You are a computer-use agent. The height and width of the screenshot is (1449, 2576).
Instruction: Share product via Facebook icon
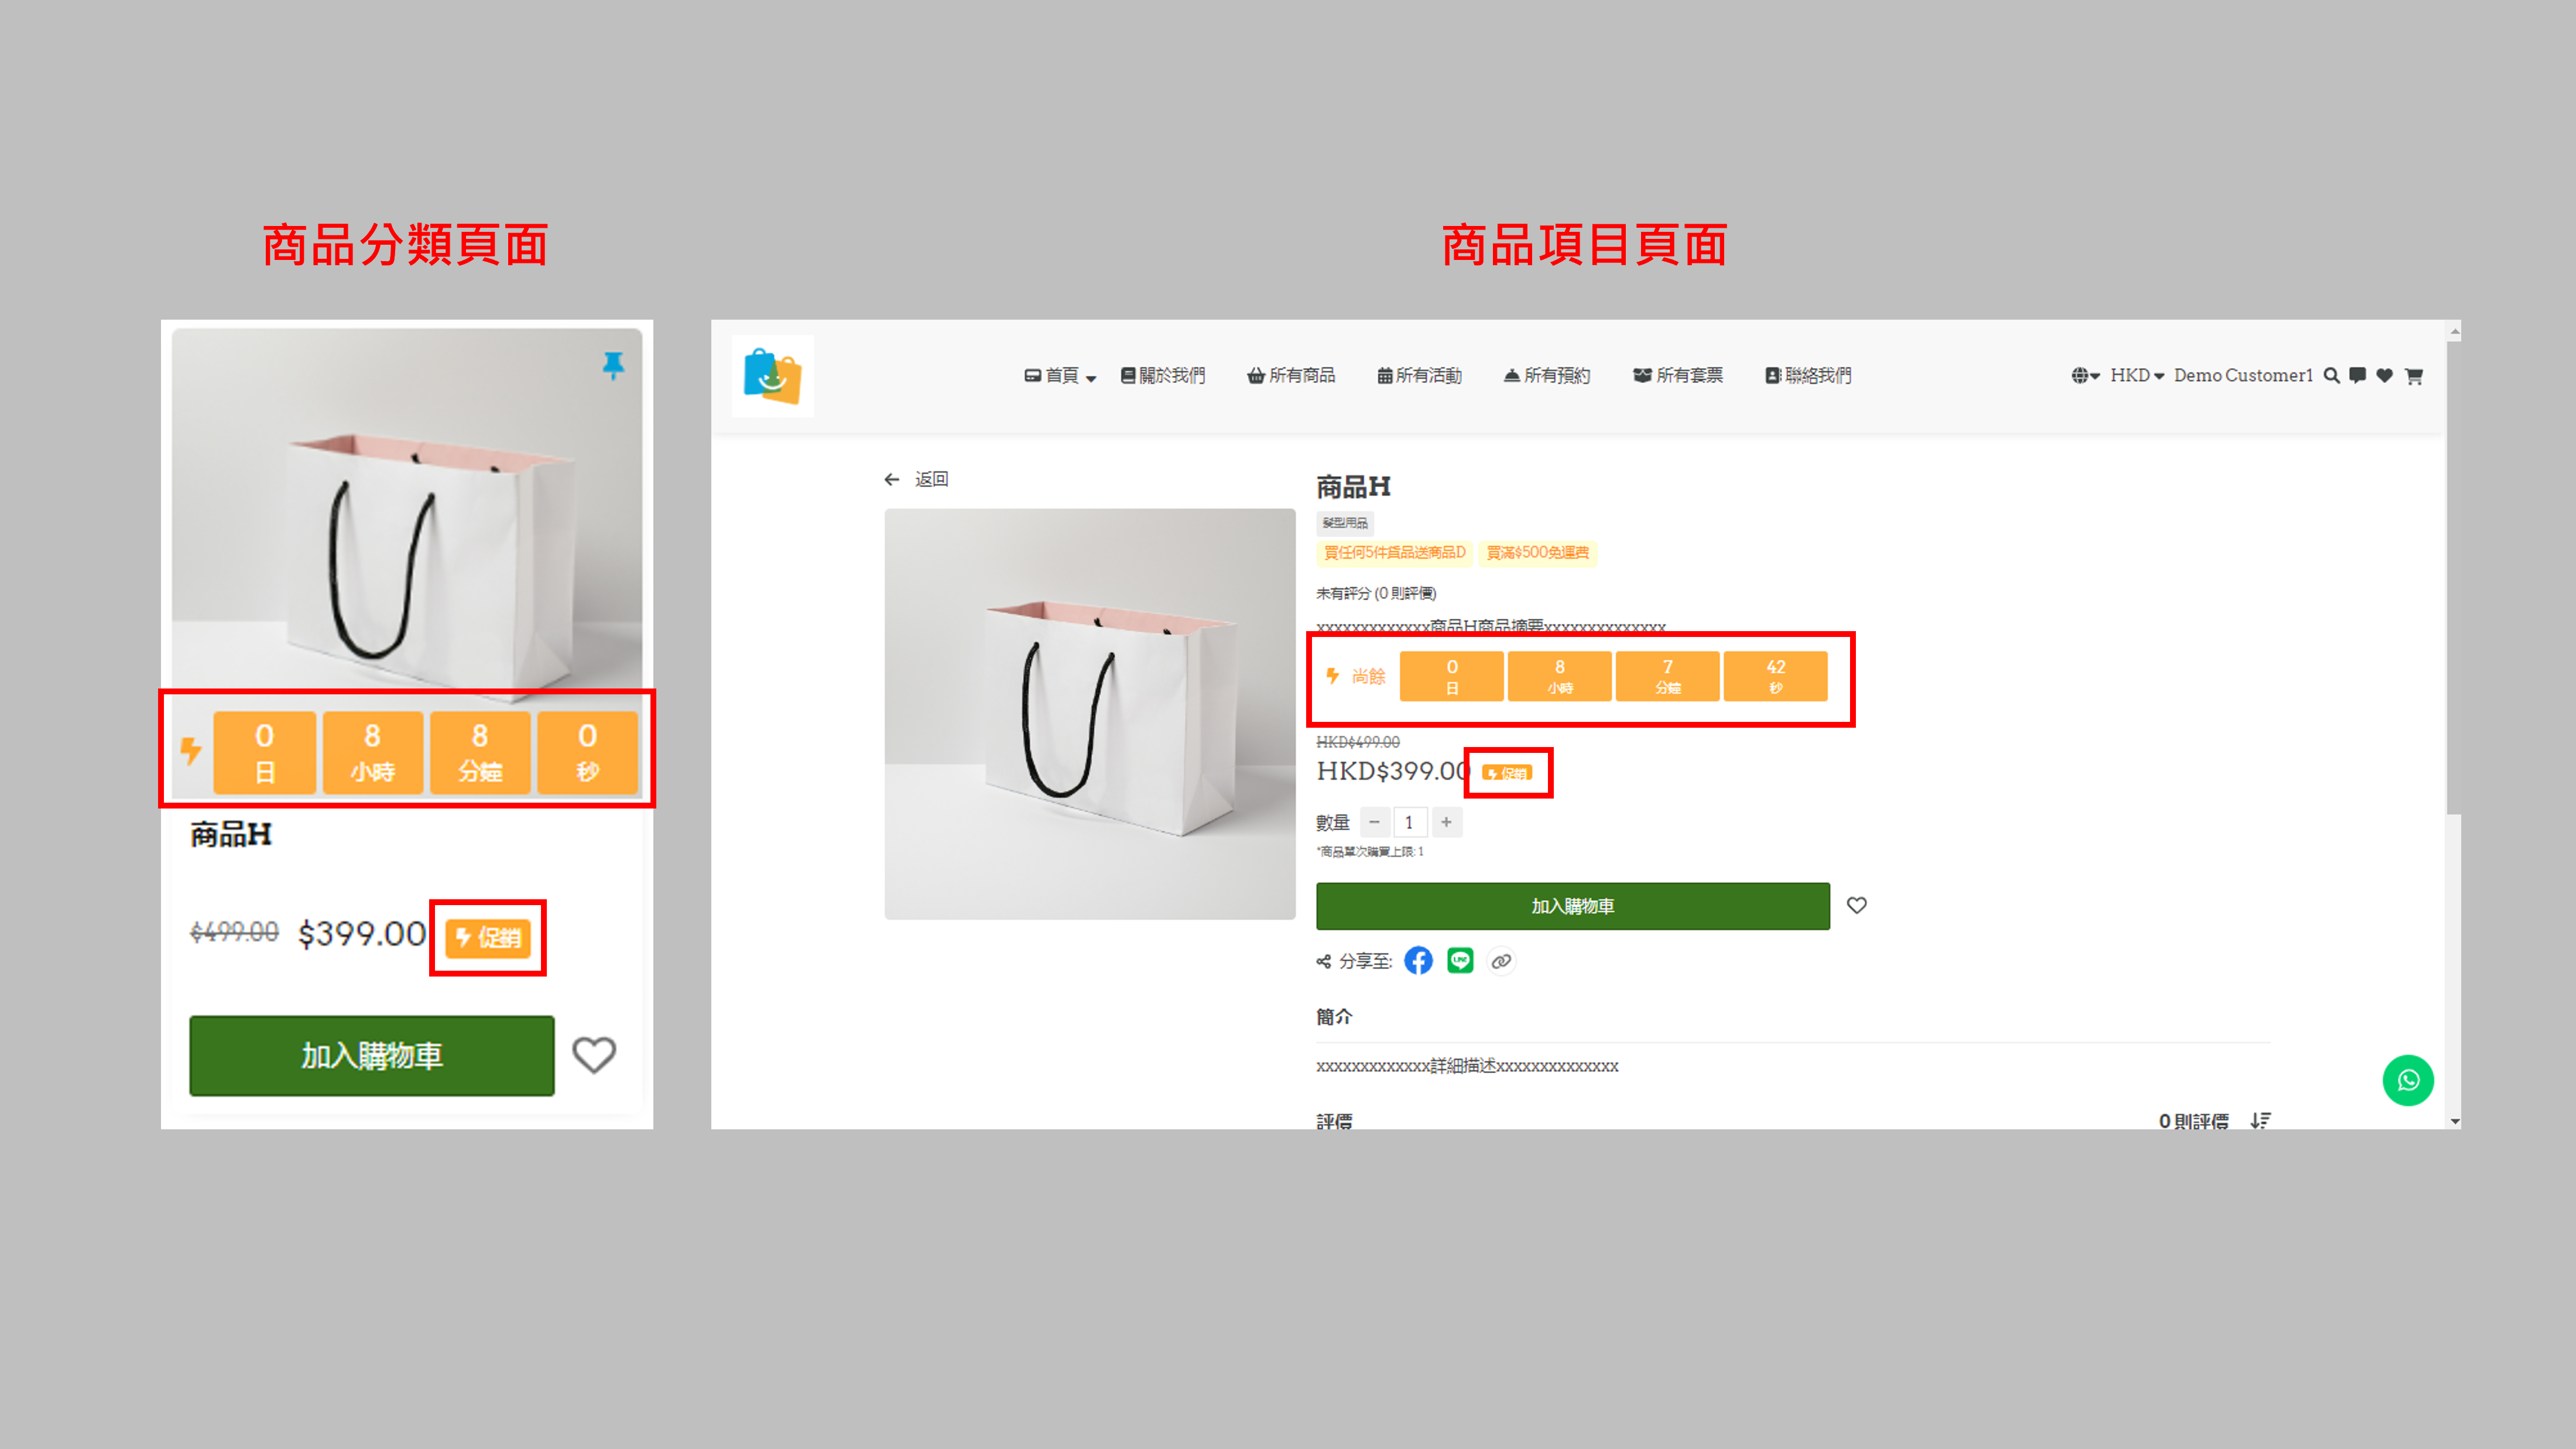pos(1418,961)
